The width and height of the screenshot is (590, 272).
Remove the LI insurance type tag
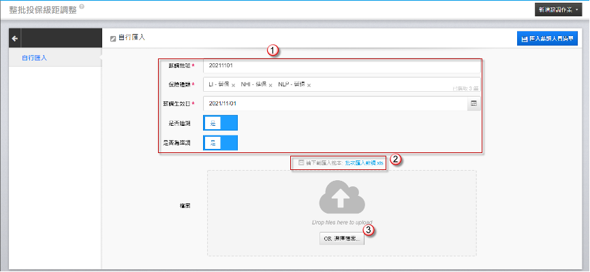[233, 85]
